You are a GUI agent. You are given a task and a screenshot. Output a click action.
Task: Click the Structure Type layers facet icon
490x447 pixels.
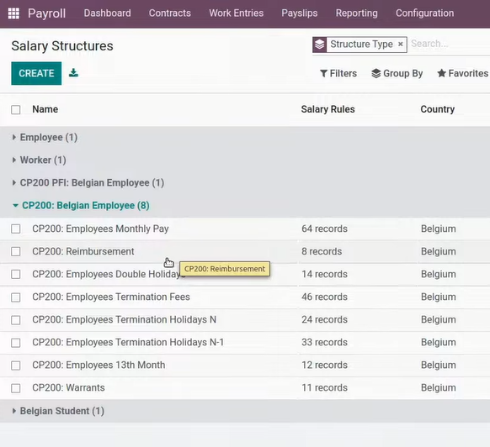point(319,45)
